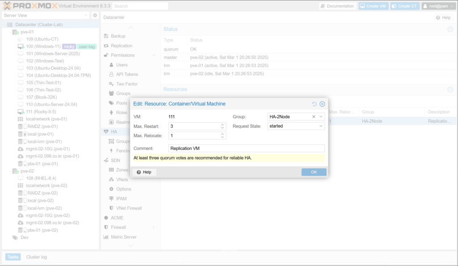Click the Create CT button
This screenshot has width=458, height=266.
pyautogui.click(x=404, y=6)
